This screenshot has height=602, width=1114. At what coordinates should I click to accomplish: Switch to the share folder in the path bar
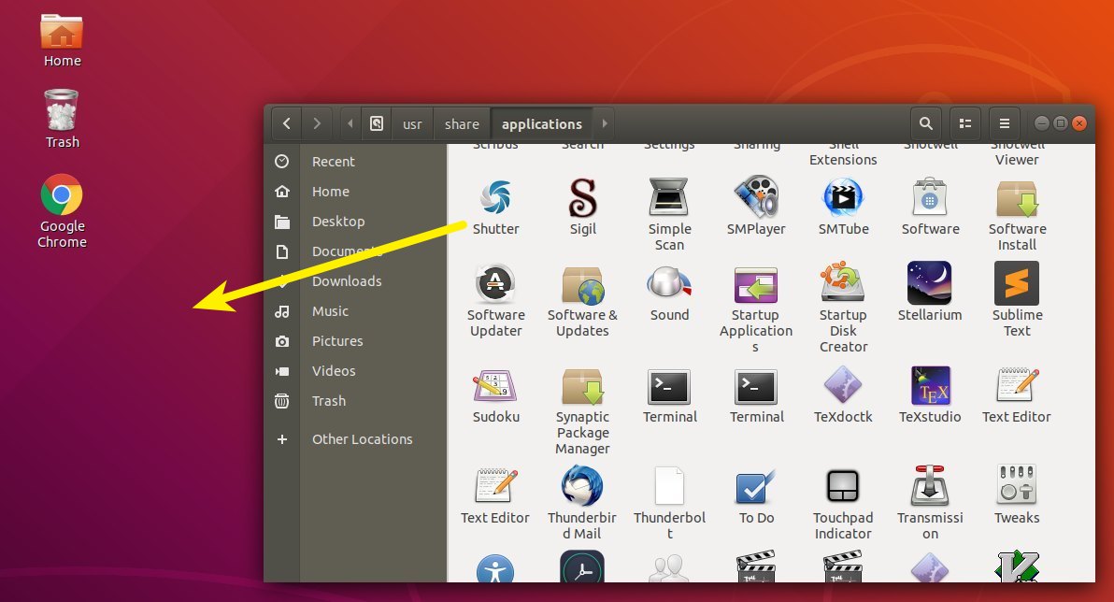coord(462,123)
